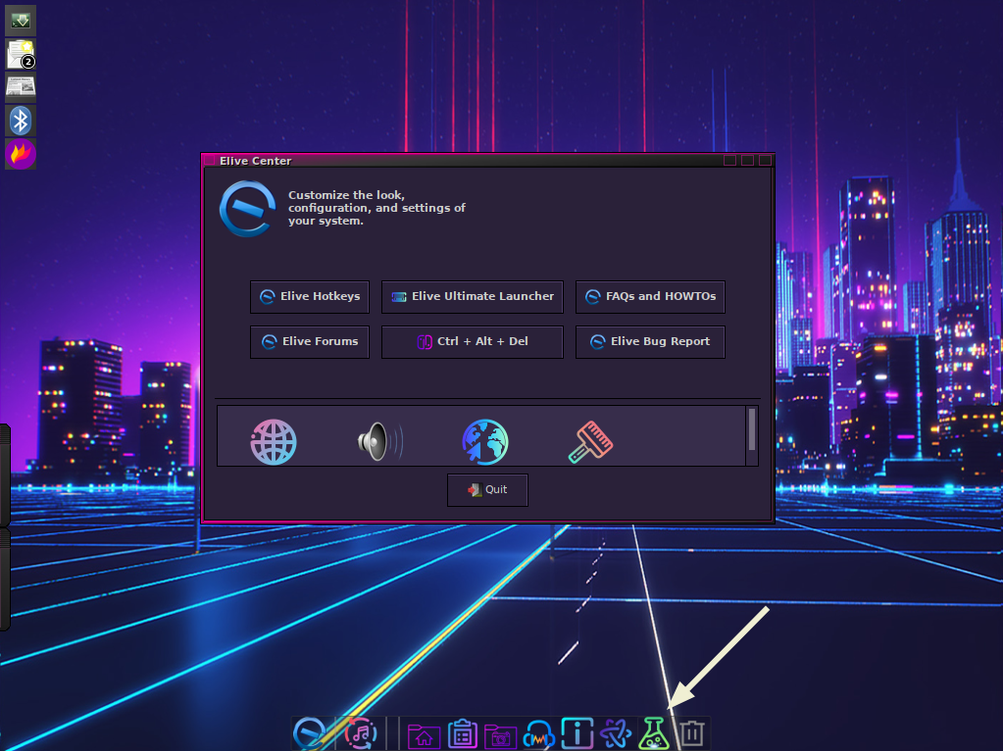Open the newspaper latest news icon
This screenshot has height=751, width=1003.
pyautogui.click(x=21, y=87)
